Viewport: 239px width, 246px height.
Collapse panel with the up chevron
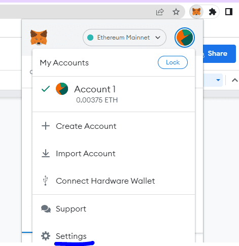pyautogui.click(x=235, y=80)
